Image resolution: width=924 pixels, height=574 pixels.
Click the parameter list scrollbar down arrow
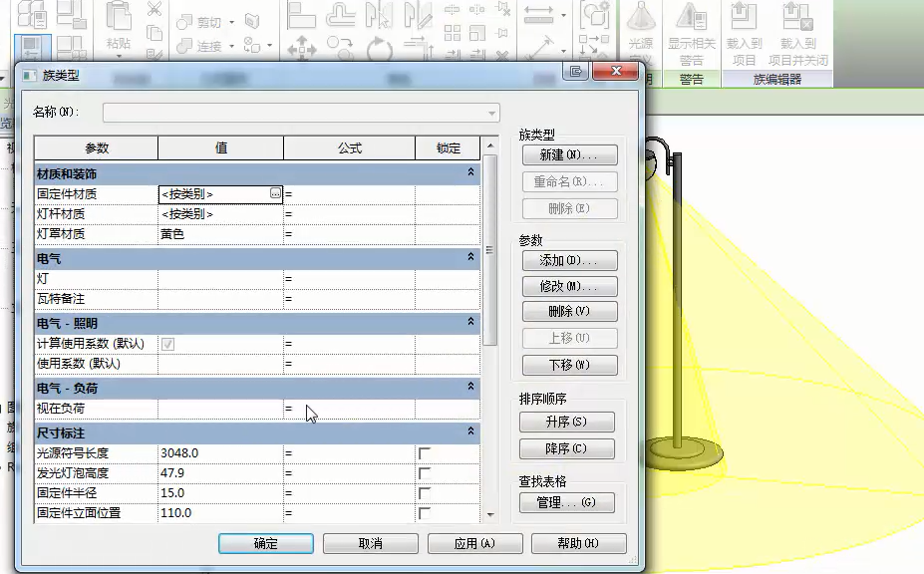[x=489, y=515]
